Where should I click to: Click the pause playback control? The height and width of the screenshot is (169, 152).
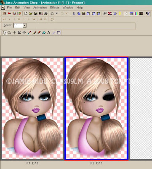coord(19,19)
